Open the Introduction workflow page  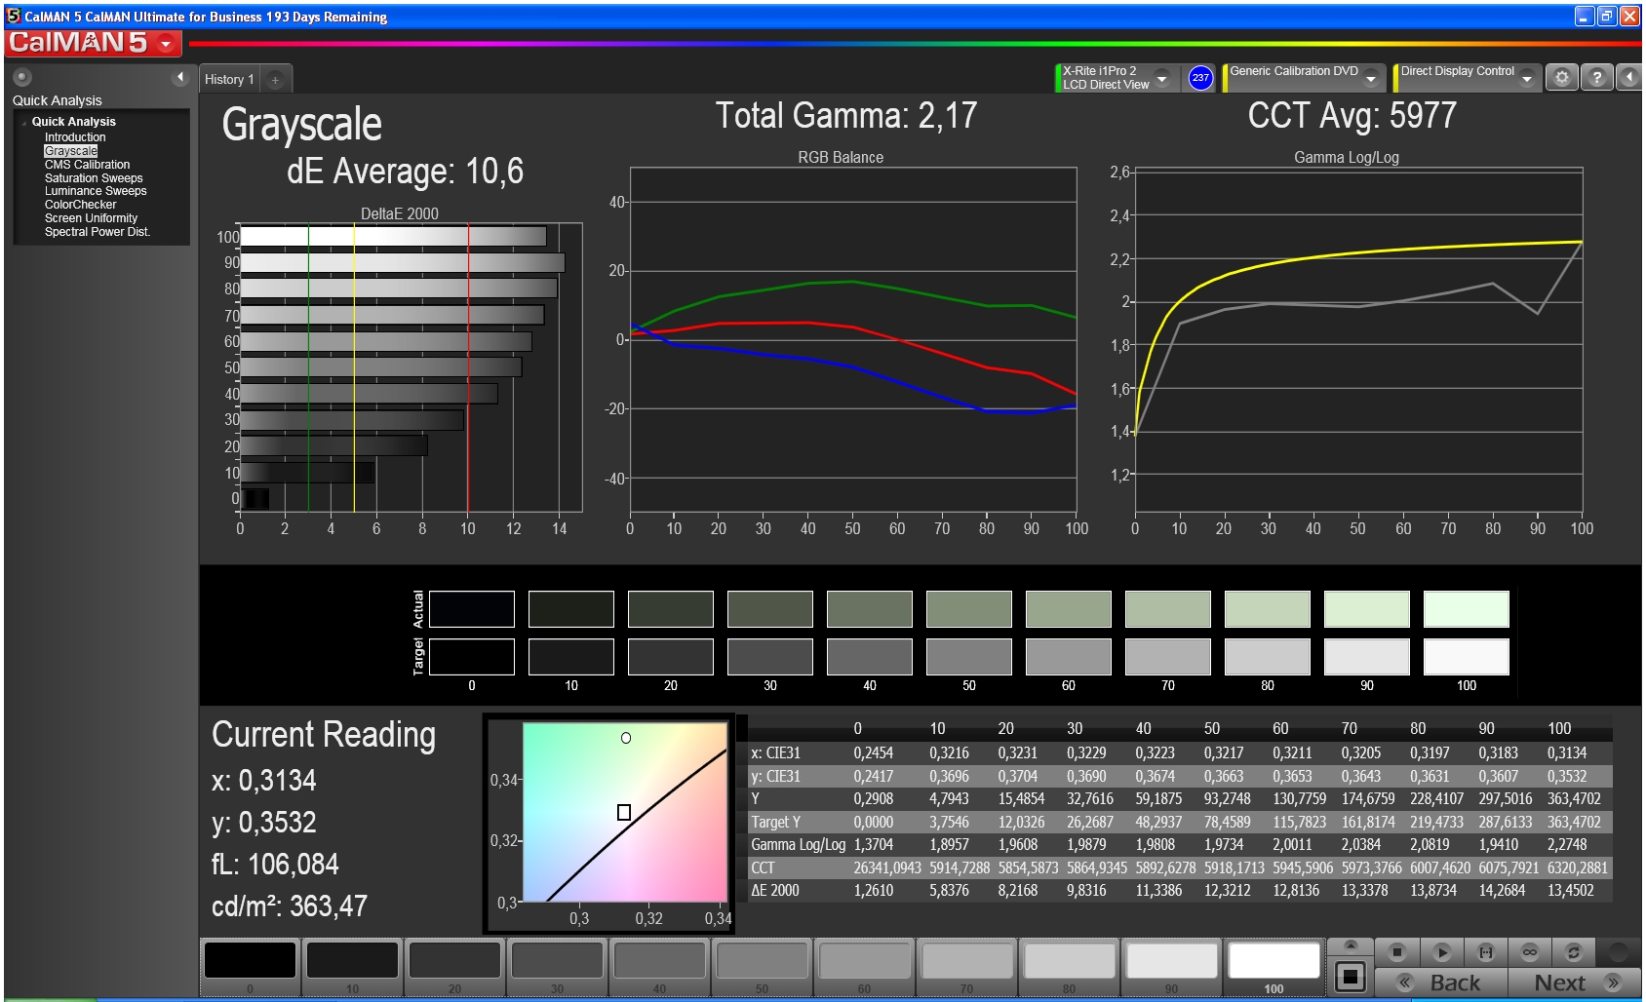tap(75, 137)
